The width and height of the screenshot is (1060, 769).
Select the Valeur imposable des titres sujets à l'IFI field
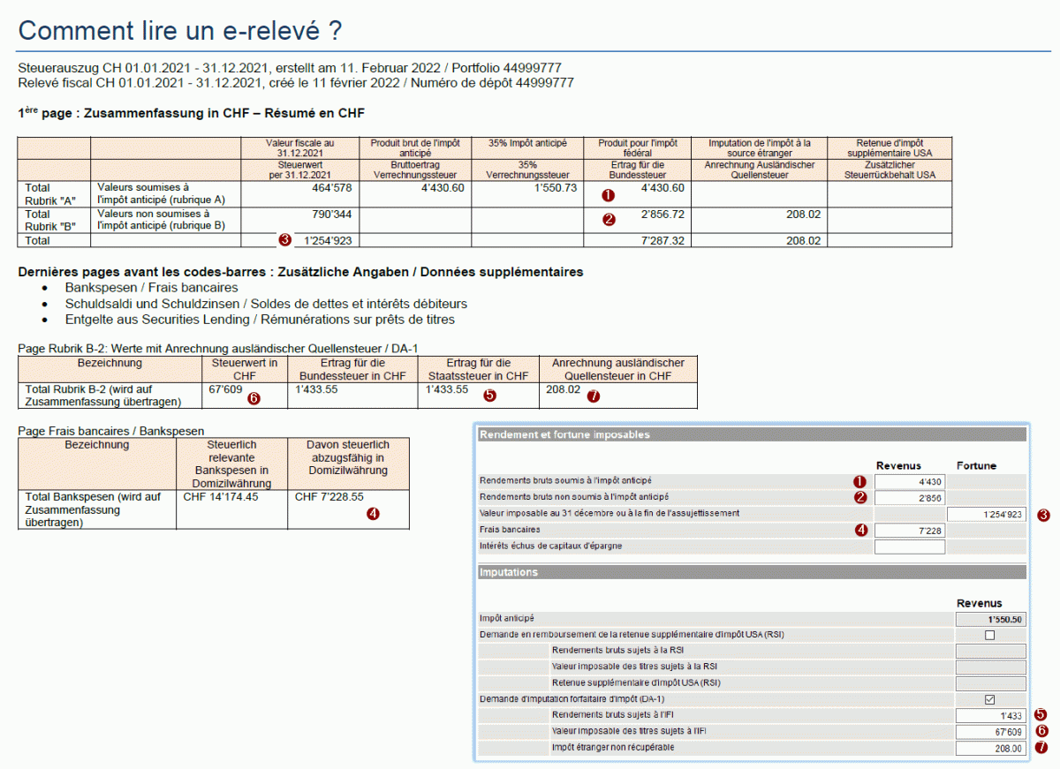[990, 732]
